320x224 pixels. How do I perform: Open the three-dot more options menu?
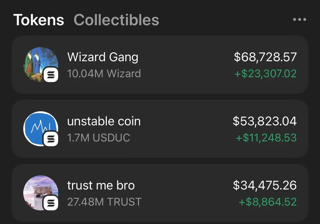(299, 20)
